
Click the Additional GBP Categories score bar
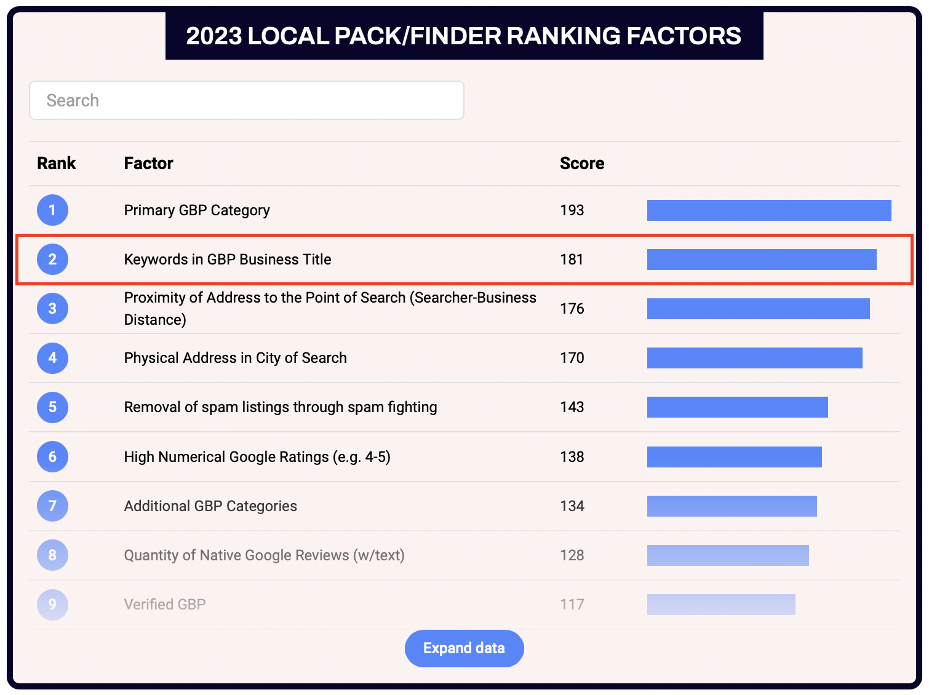click(x=732, y=506)
